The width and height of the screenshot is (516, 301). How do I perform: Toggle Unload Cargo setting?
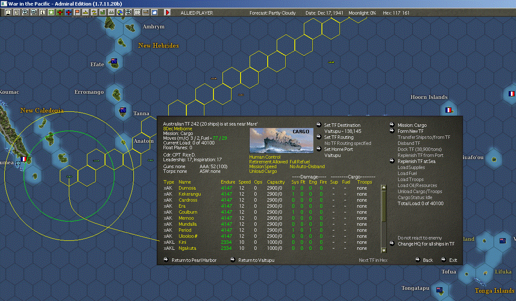click(x=263, y=172)
